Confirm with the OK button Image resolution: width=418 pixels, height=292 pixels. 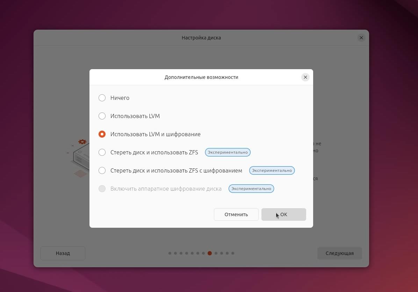click(284, 214)
